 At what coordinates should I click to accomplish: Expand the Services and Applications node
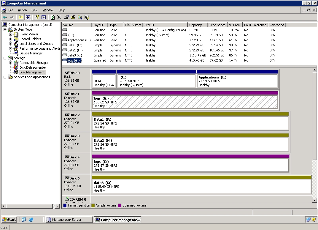pyautogui.click(x=5, y=77)
